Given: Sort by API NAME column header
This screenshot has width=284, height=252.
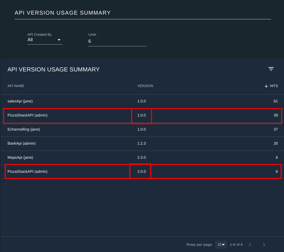Looking at the screenshot, I should coord(16,86).
